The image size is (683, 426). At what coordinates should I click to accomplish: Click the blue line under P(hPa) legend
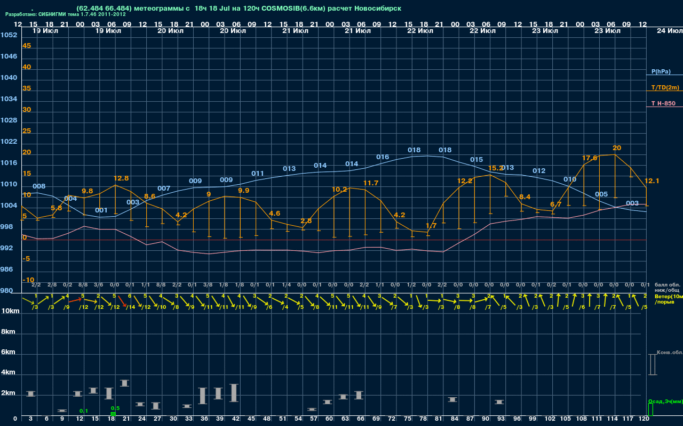pyautogui.click(x=664, y=75)
